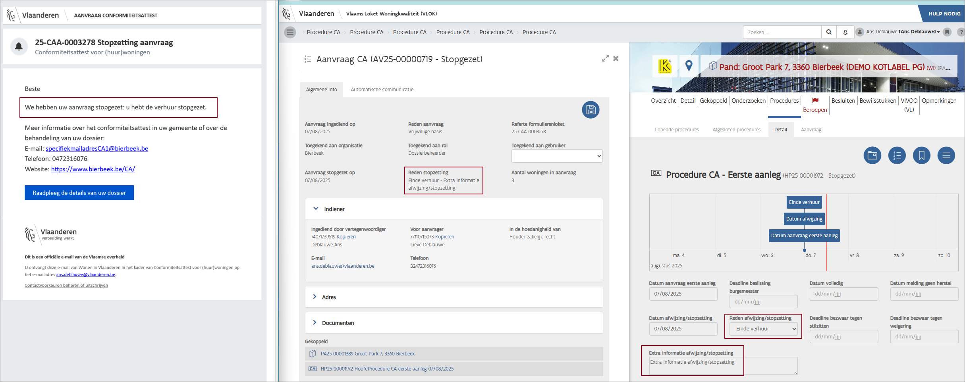Open the www.bierbeek.be/CA website link
This screenshot has height=382, width=965.
tap(93, 169)
